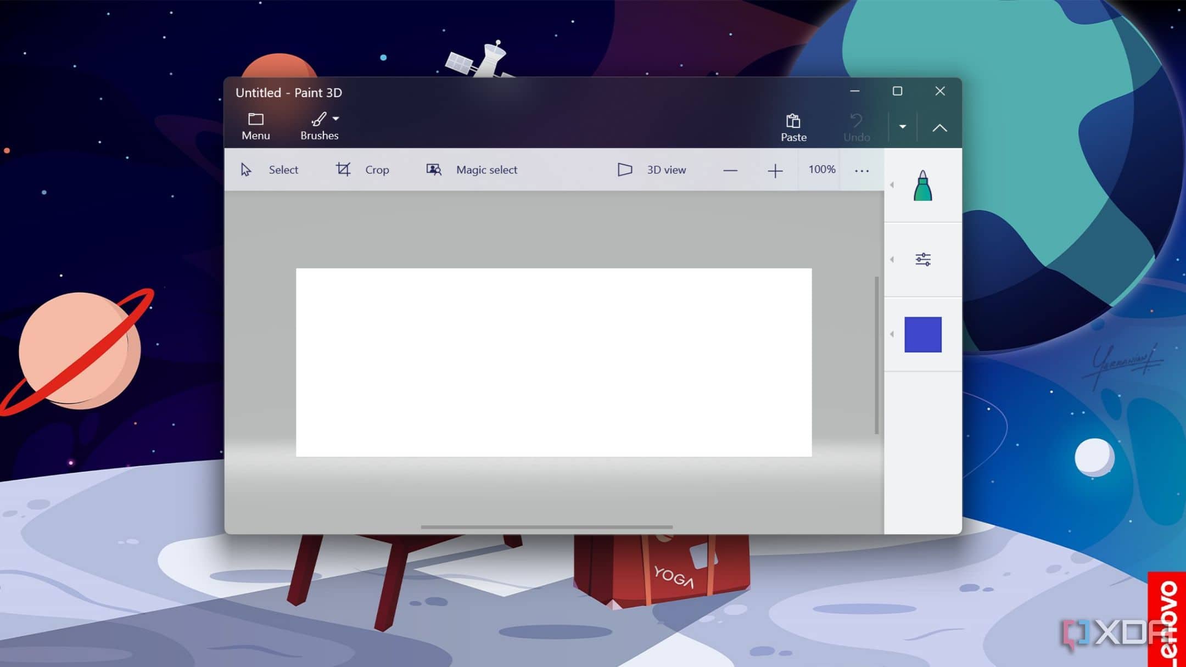Screen dimensions: 1186x667
Task: Click the 100% zoom value field
Action: [x=821, y=170]
